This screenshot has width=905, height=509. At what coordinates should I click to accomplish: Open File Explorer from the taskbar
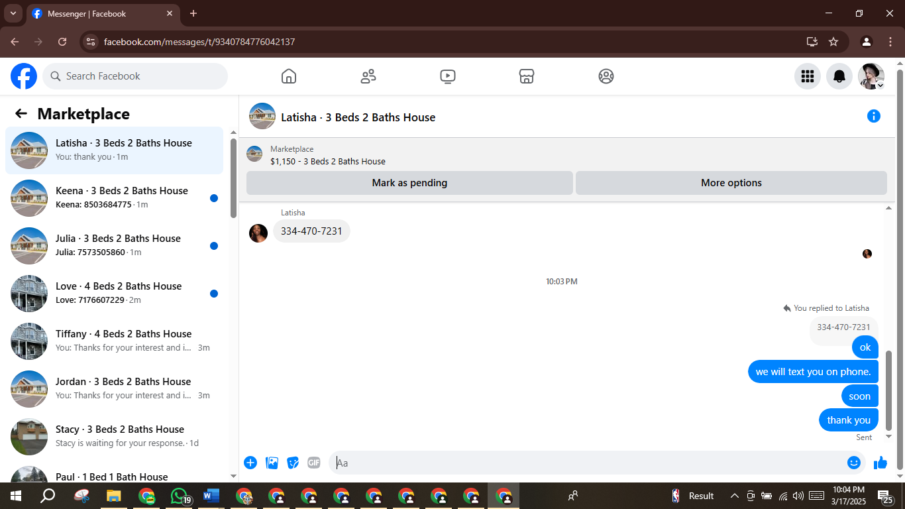pyautogui.click(x=114, y=496)
